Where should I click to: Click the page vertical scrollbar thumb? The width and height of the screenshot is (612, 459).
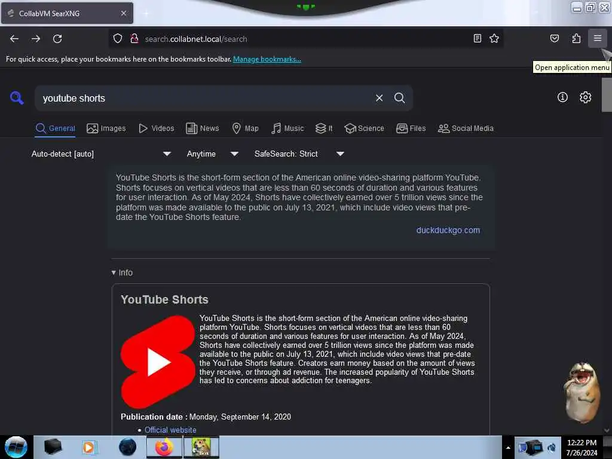tap(607, 94)
